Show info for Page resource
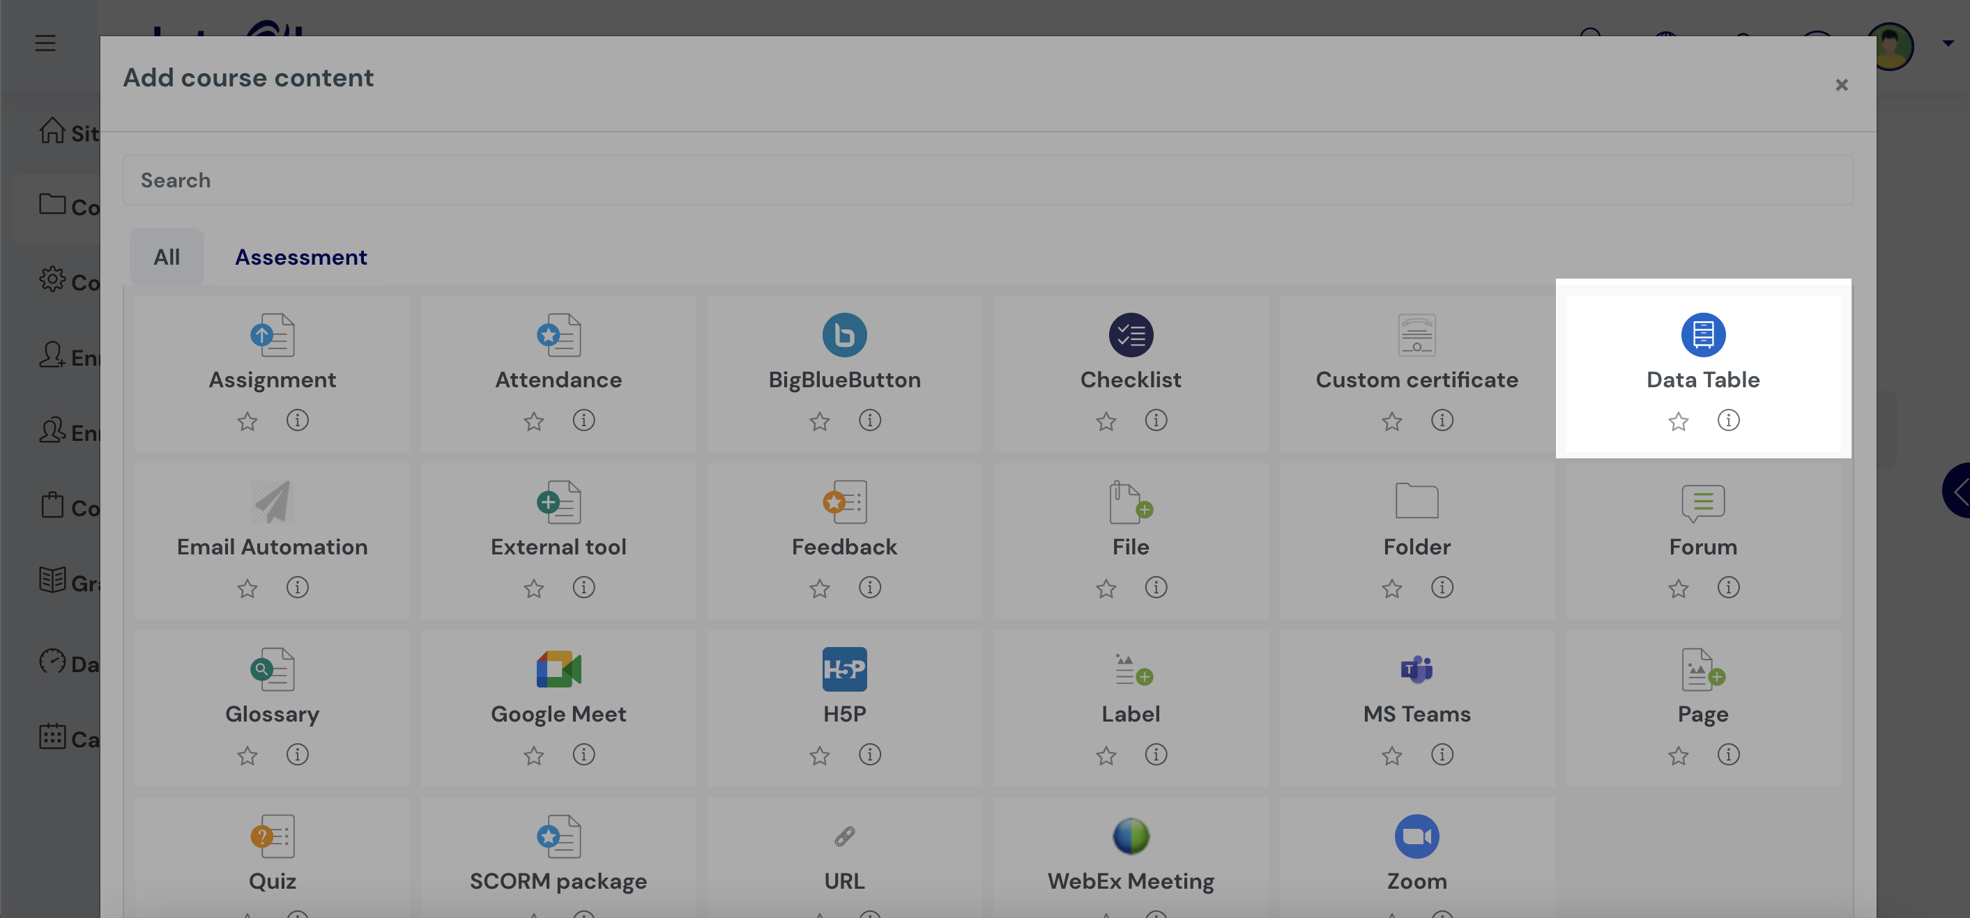Viewport: 1970px width, 918px height. point(1728,754)
